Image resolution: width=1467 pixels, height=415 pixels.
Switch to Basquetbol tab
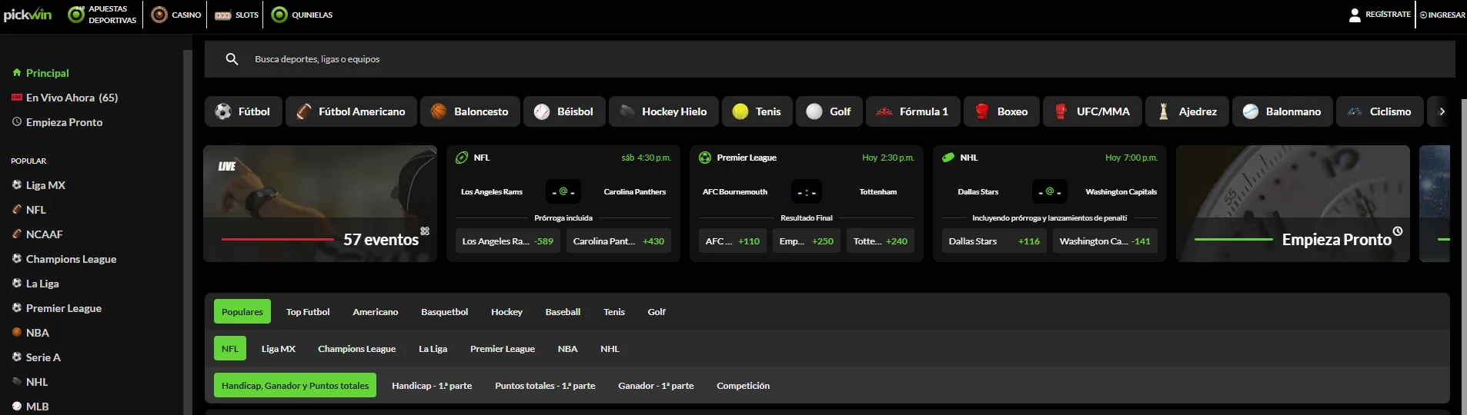[445, 311]
